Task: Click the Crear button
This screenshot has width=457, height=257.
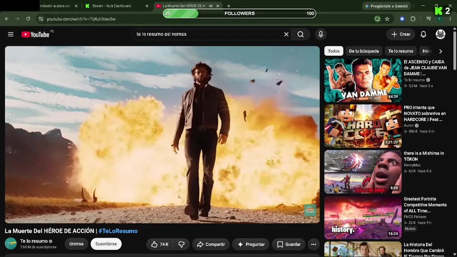Action: coord(401,34)
